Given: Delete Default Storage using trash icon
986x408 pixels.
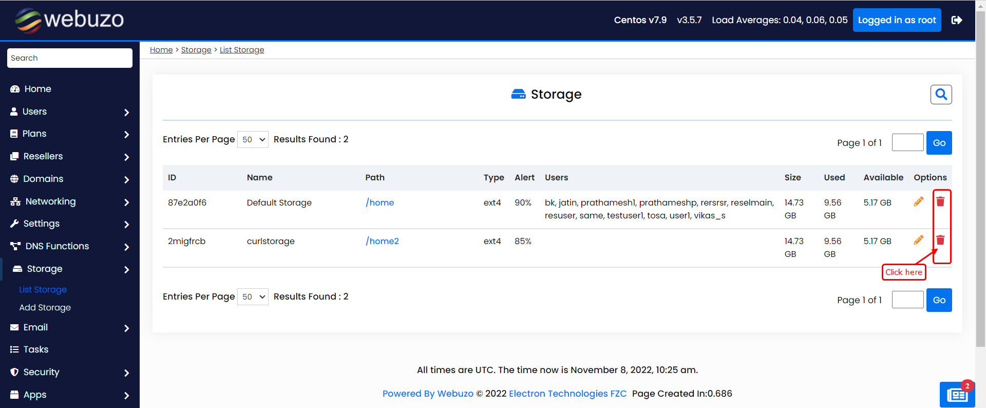Looking at the screenshot, I should coord(940,201).
